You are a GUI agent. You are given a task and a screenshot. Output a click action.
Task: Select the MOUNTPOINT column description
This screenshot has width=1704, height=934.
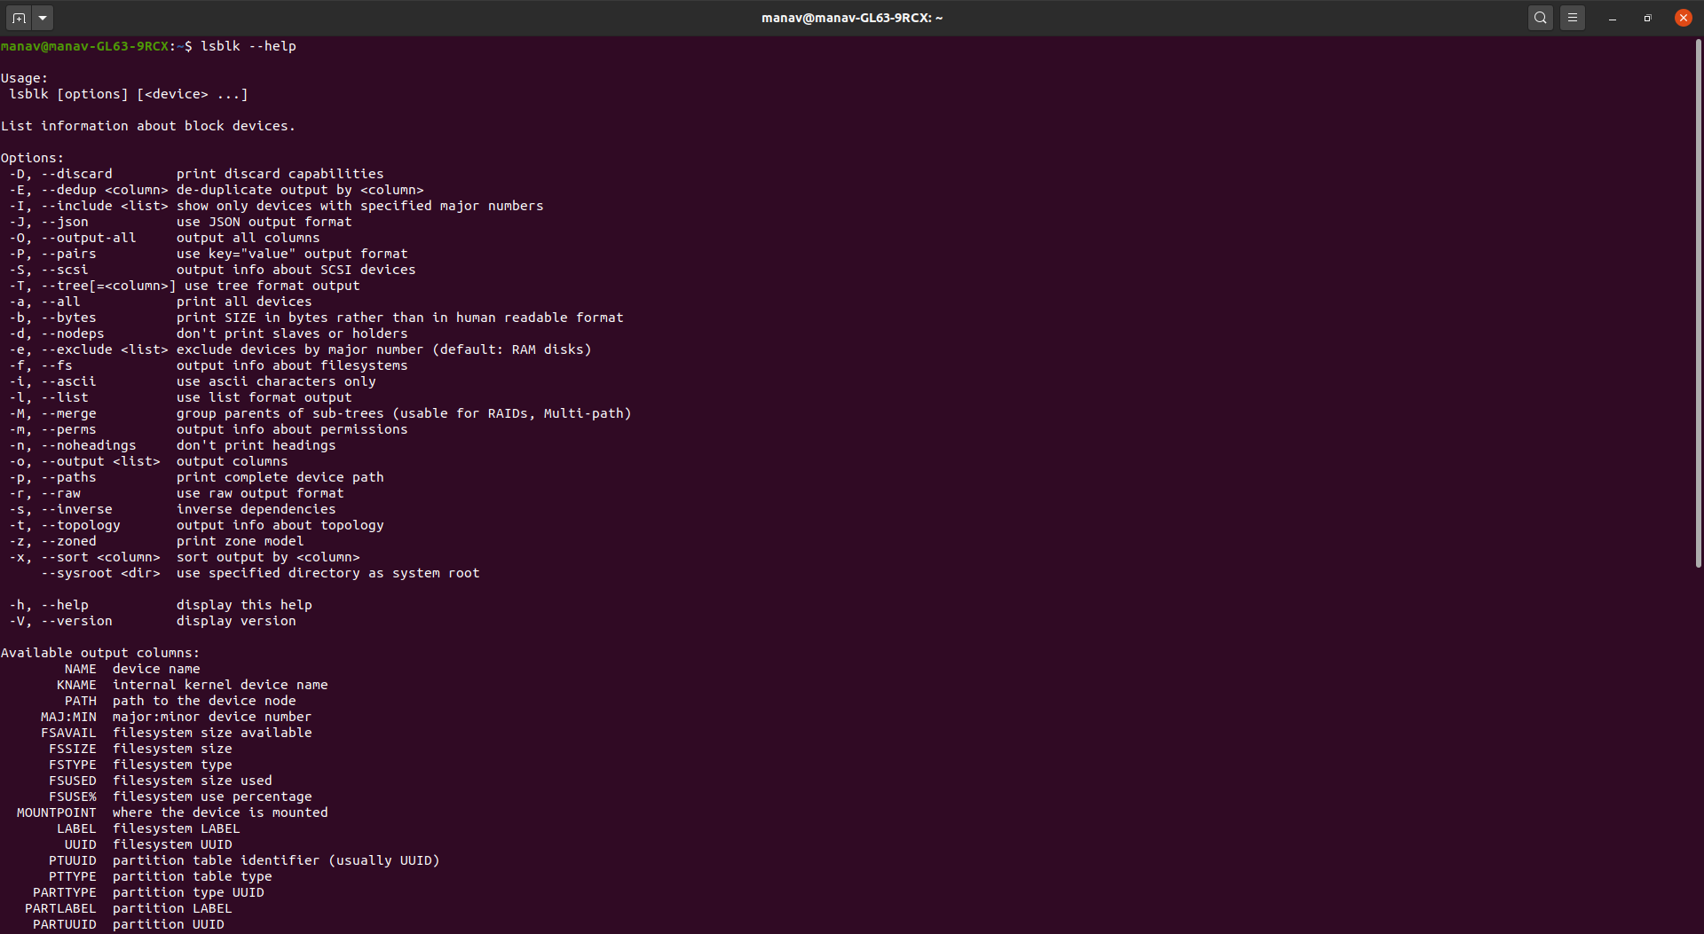173,812
